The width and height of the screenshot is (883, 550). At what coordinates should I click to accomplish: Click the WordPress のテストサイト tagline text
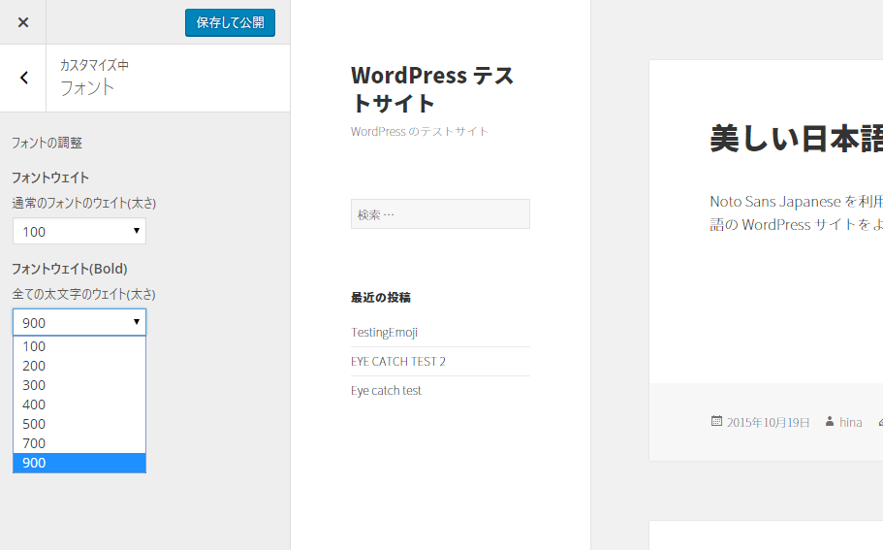[420, 131]
